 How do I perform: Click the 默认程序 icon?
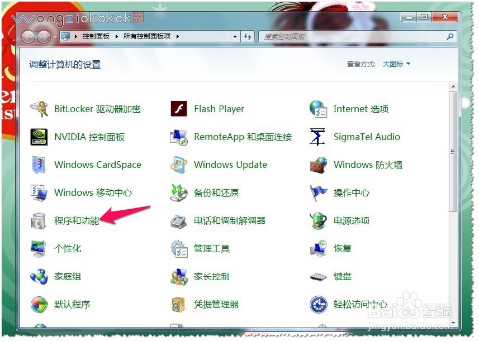click(x=39, y=305)
